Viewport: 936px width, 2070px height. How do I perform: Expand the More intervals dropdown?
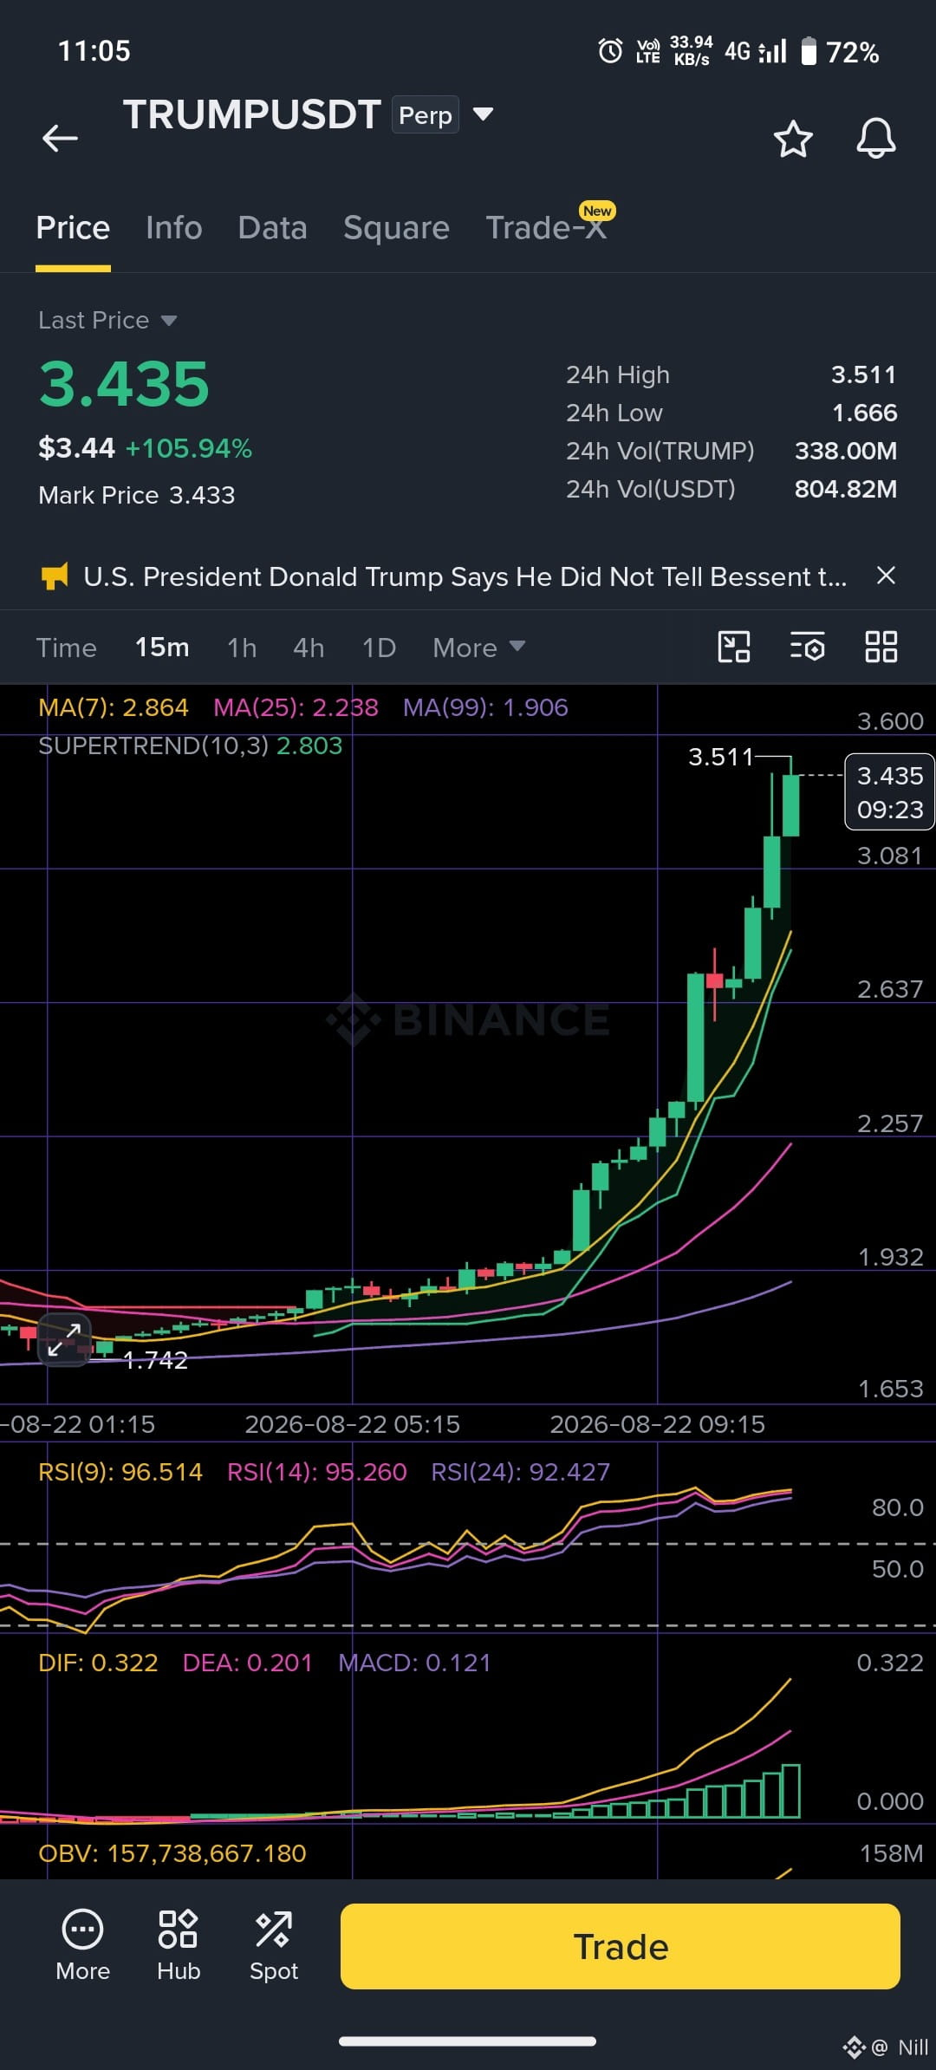pos(479,648)
